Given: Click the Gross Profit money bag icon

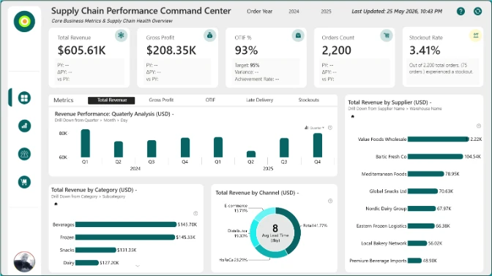Looking at the screenshot, I should (x=209, y=35).
